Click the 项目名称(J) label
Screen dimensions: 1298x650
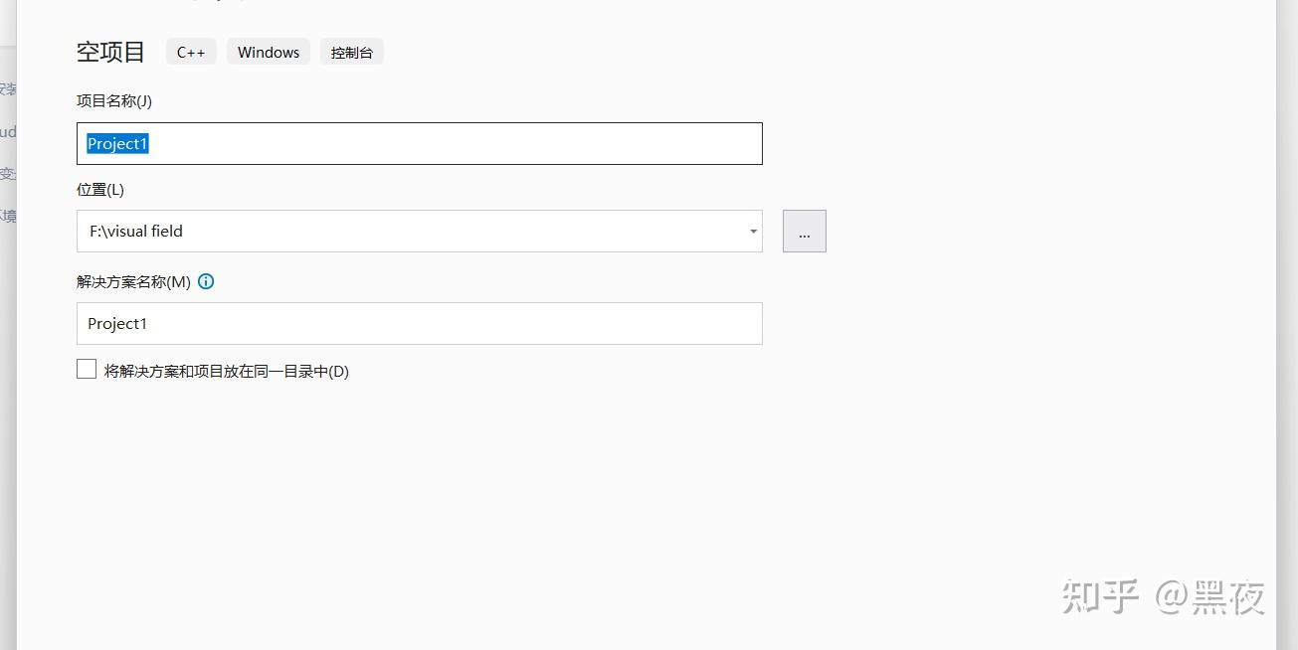click(114, 101)
